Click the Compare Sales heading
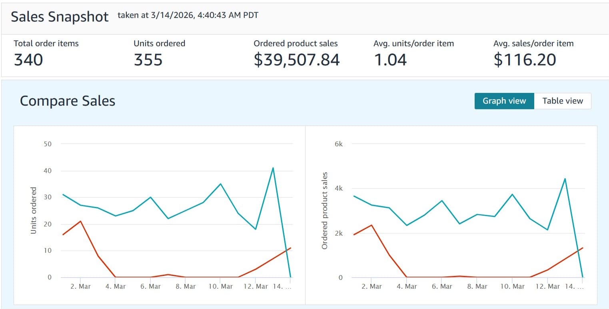Screen dimensions: 609x309 68,101
